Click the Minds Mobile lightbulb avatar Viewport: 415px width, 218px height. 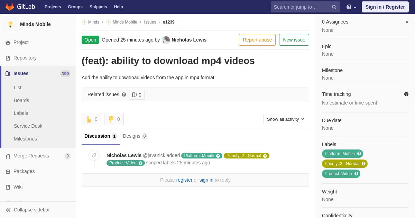coord(10,24)
